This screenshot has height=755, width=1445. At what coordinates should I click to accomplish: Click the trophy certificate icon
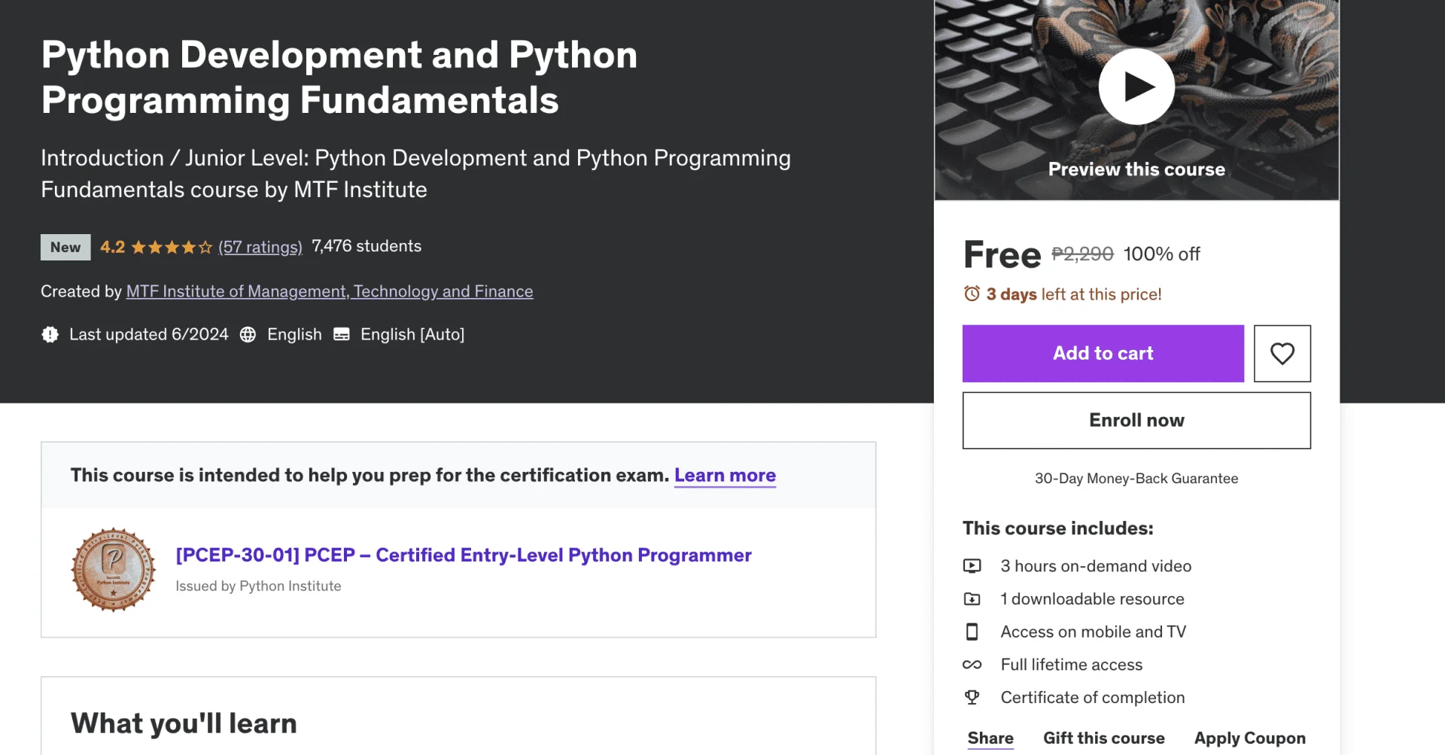pyautogui.click(x=972, y=697)
